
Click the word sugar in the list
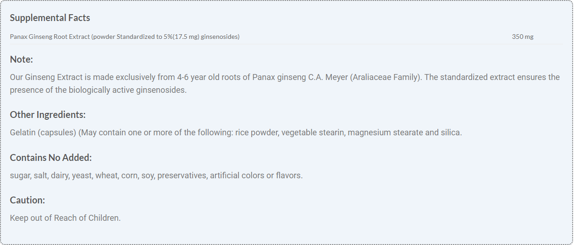click(x=20, y=176)
